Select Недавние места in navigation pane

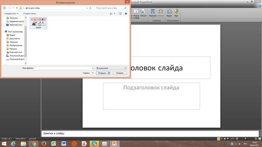[15, 21]
